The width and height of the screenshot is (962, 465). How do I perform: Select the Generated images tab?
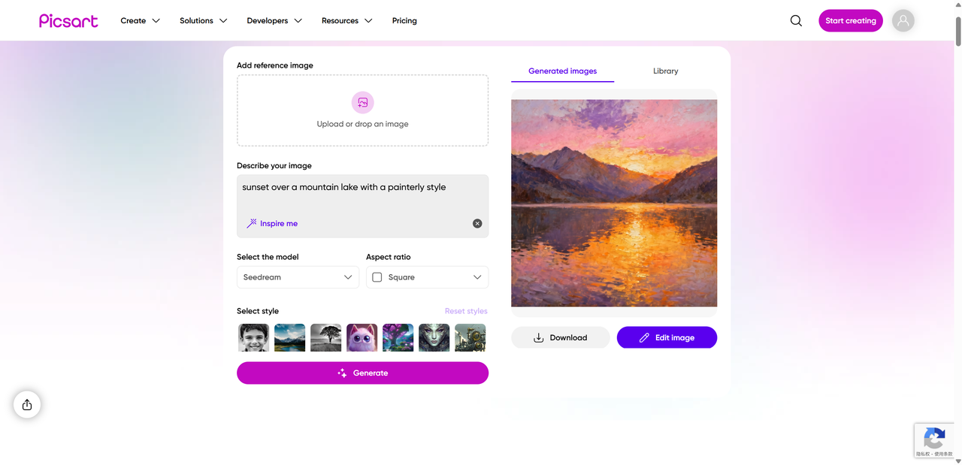[562, 71]
